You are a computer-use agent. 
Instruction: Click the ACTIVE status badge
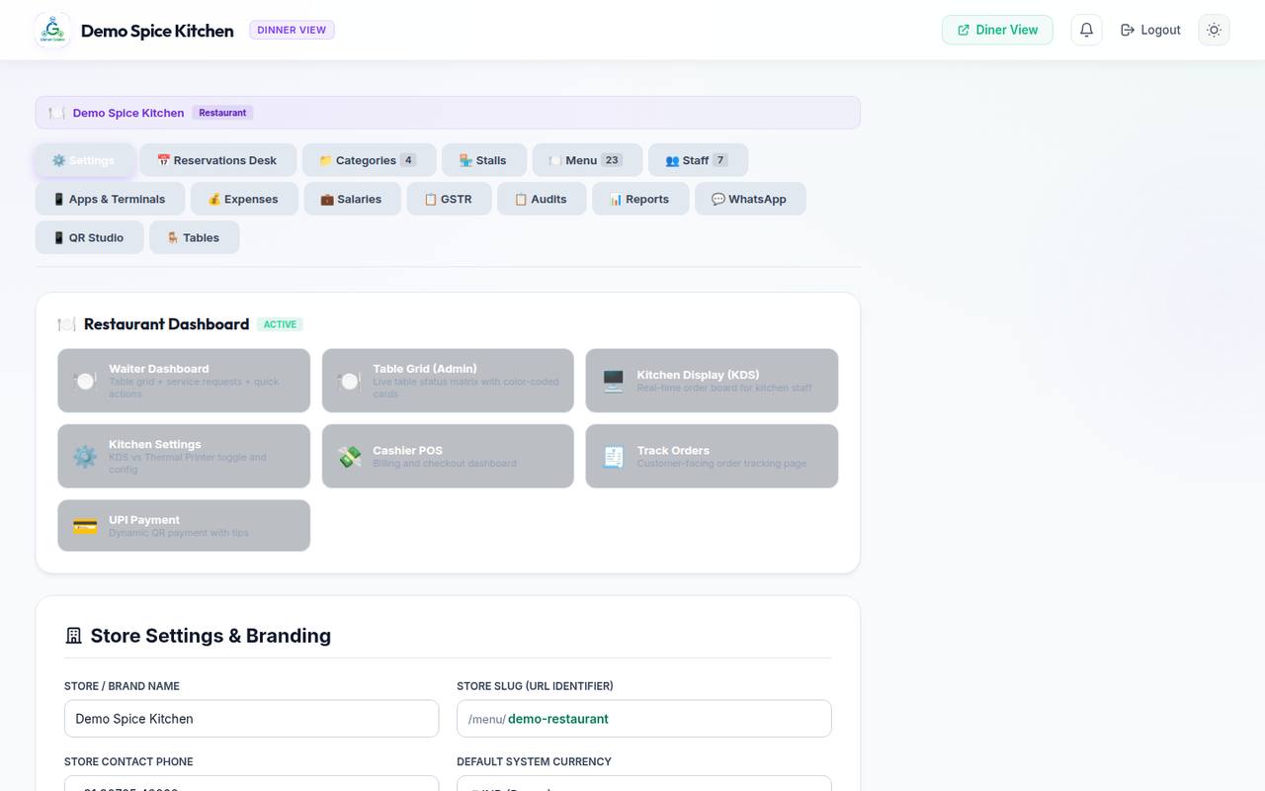(280, 324)
